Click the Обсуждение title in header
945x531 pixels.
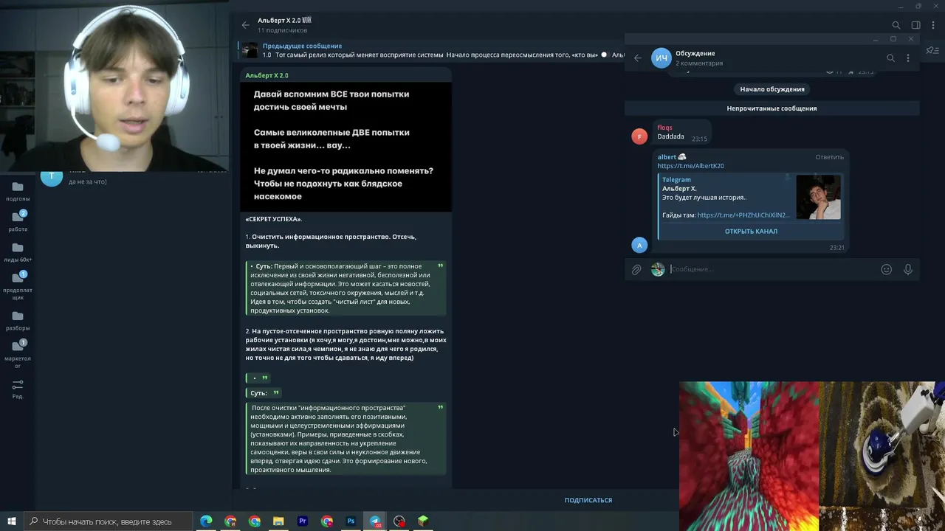695,53
